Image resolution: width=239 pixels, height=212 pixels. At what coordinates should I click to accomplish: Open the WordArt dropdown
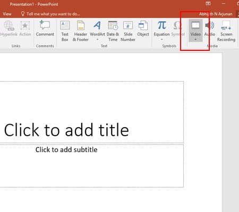click(x=97, y=40)
